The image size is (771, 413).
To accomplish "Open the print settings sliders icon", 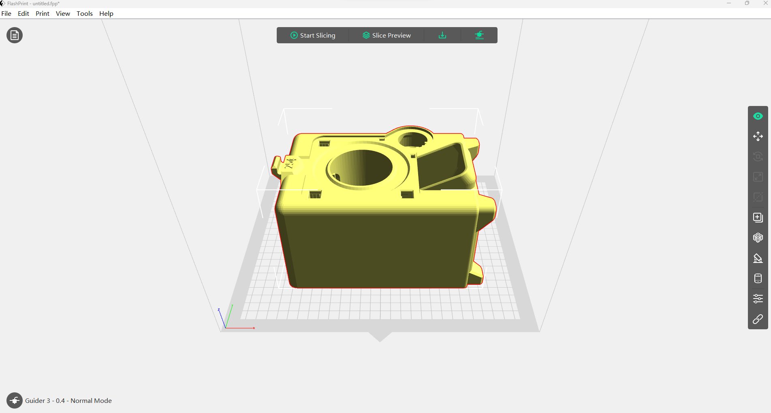I will tap(758, 299).
